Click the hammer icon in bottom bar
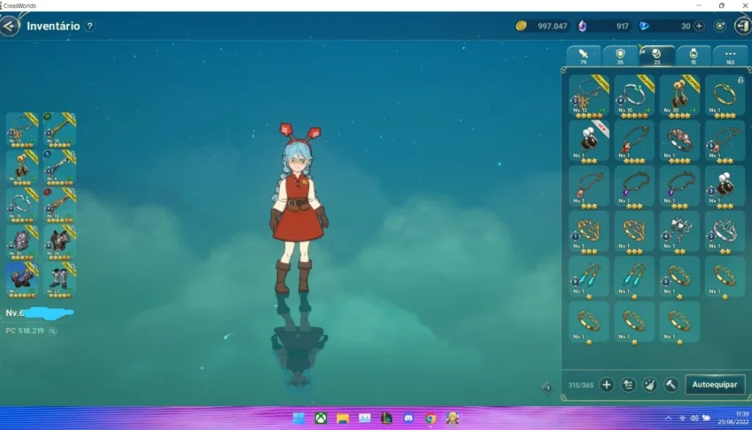The width and height of the screenshot is (752, 430). pos(671,385)
